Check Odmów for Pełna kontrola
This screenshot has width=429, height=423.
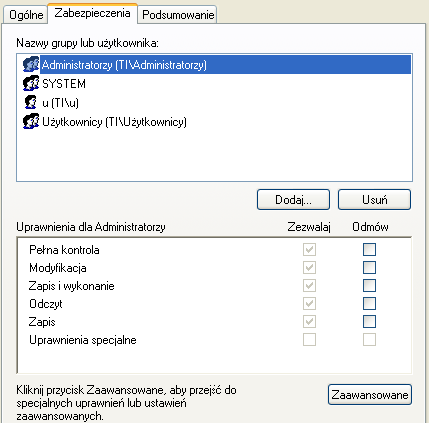(x=369, y=249)
